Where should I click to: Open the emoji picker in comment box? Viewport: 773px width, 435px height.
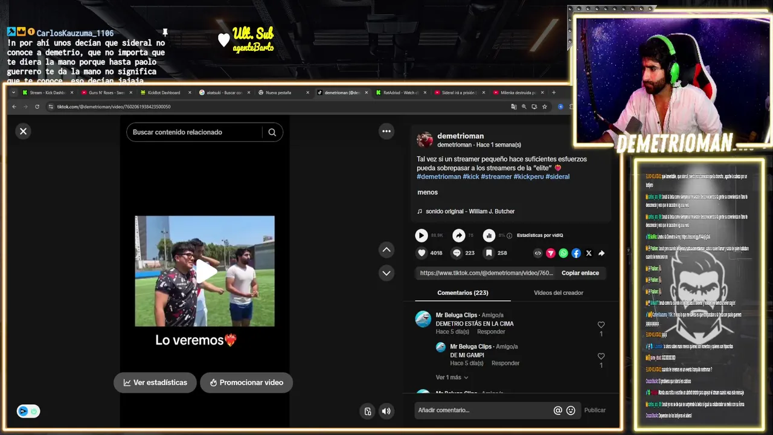(x=571, y=410)
